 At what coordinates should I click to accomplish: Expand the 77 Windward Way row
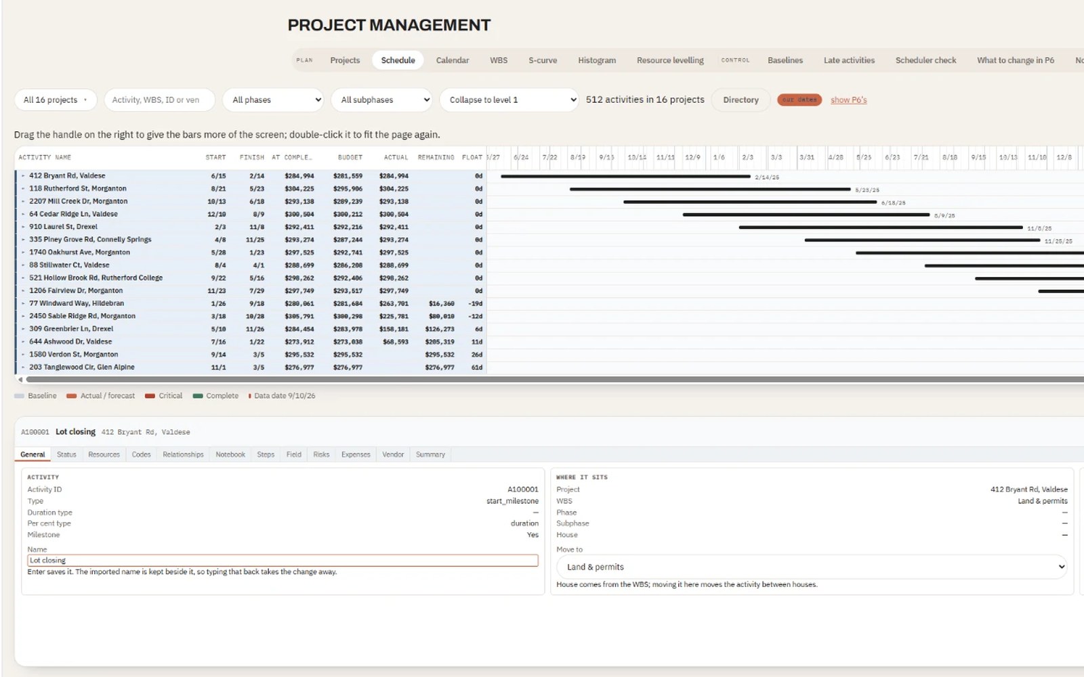click(23, 304)
